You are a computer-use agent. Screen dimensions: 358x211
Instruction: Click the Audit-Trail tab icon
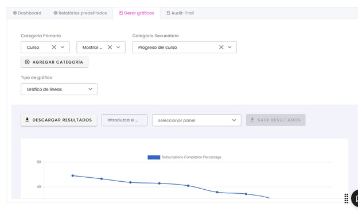point(168,13)
